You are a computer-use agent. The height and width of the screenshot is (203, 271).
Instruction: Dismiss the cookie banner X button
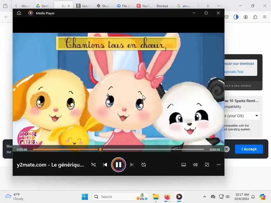[x=227, y=149]
